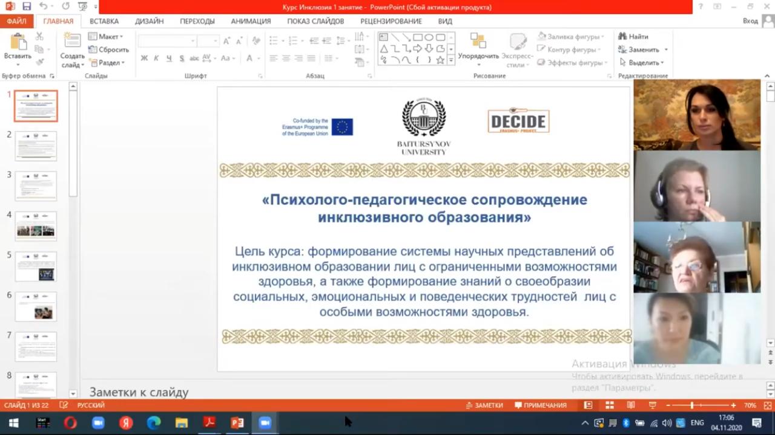Clear all formatting with the eraser icon

coord(256,41)
